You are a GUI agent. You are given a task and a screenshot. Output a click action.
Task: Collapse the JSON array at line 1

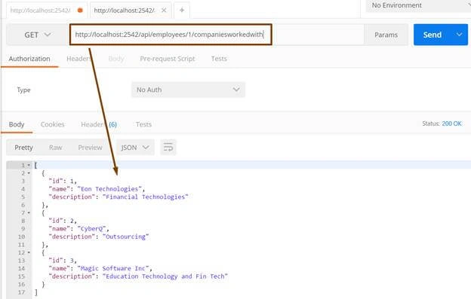(29, 165)
